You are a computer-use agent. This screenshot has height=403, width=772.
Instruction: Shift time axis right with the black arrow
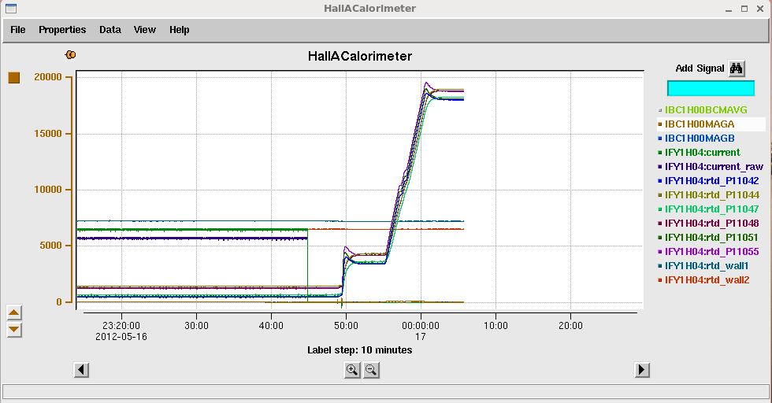(641, 369)
